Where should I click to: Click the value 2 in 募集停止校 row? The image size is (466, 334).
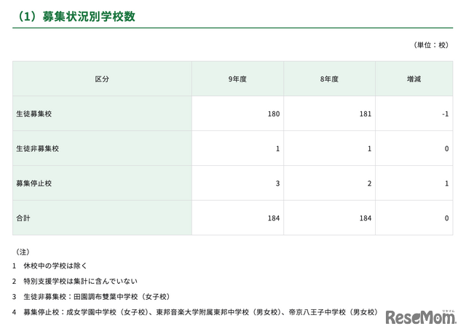(369, 183)
